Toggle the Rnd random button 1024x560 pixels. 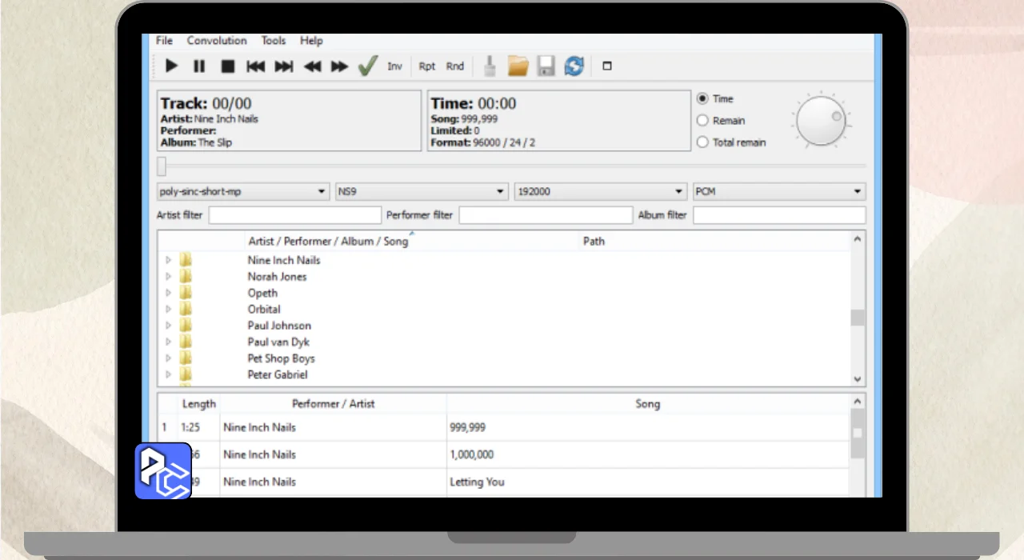point(455,66)
